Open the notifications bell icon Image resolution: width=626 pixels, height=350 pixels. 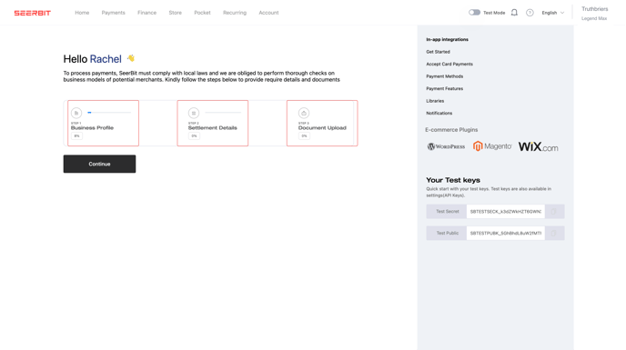coord(514,13)
